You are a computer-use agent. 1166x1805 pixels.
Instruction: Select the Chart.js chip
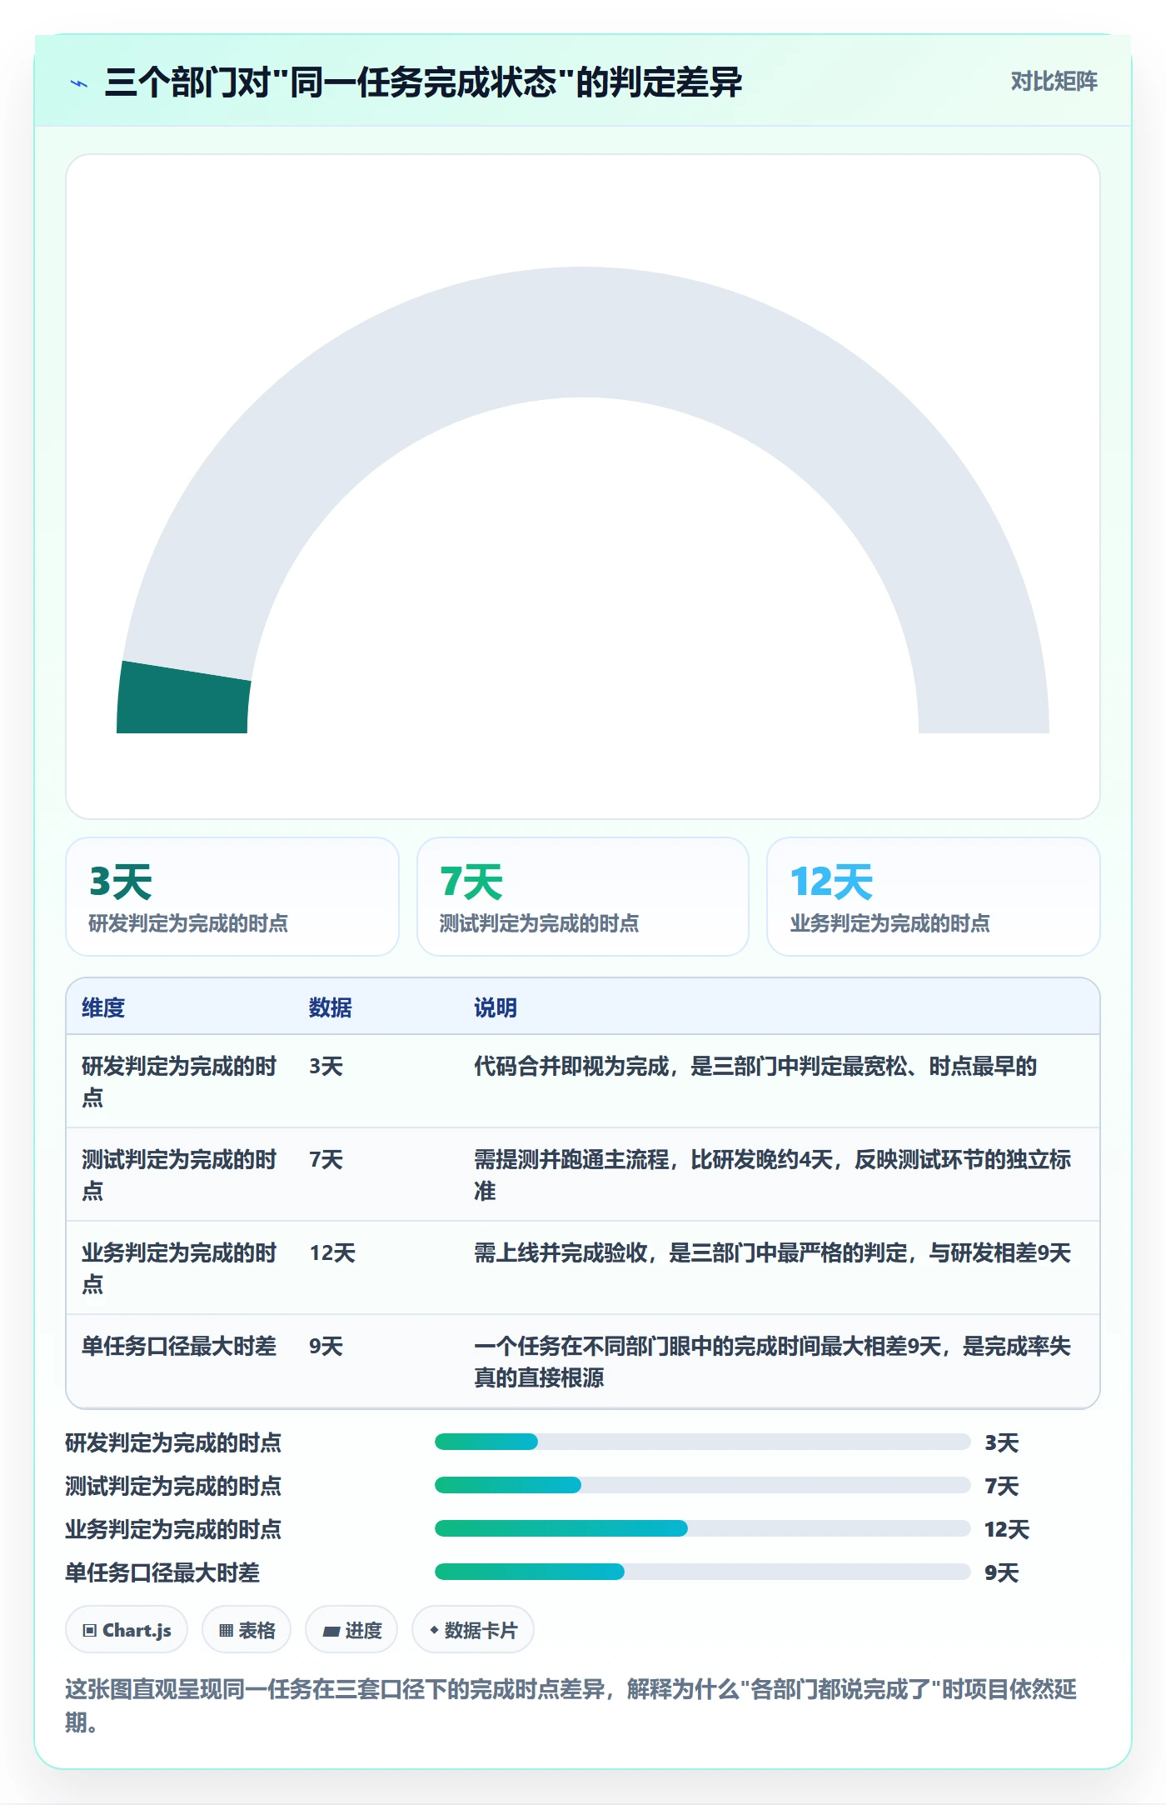127,1629
